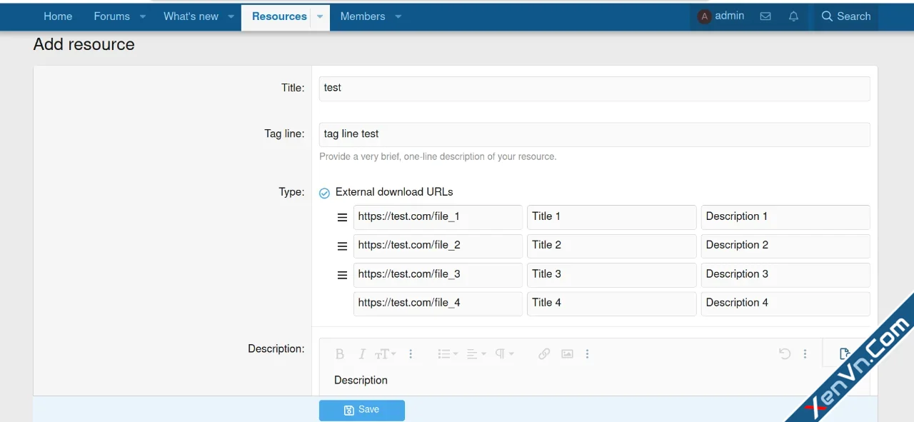The width and height of the screenshot is (914, 422).
Task: Expand the Forums menu arrow
Action: click(x=143, y=16)
